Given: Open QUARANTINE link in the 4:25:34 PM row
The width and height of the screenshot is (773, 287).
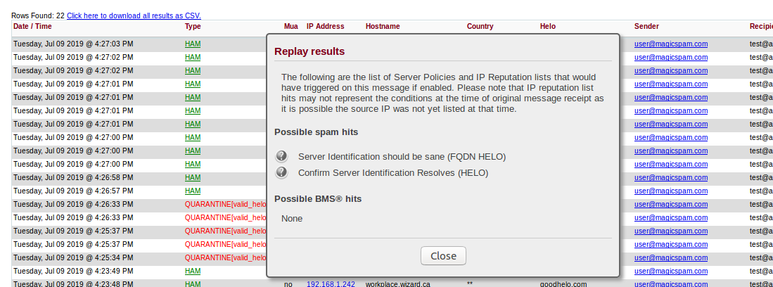Looking at the screenshot, I should (x=225, y=257).
